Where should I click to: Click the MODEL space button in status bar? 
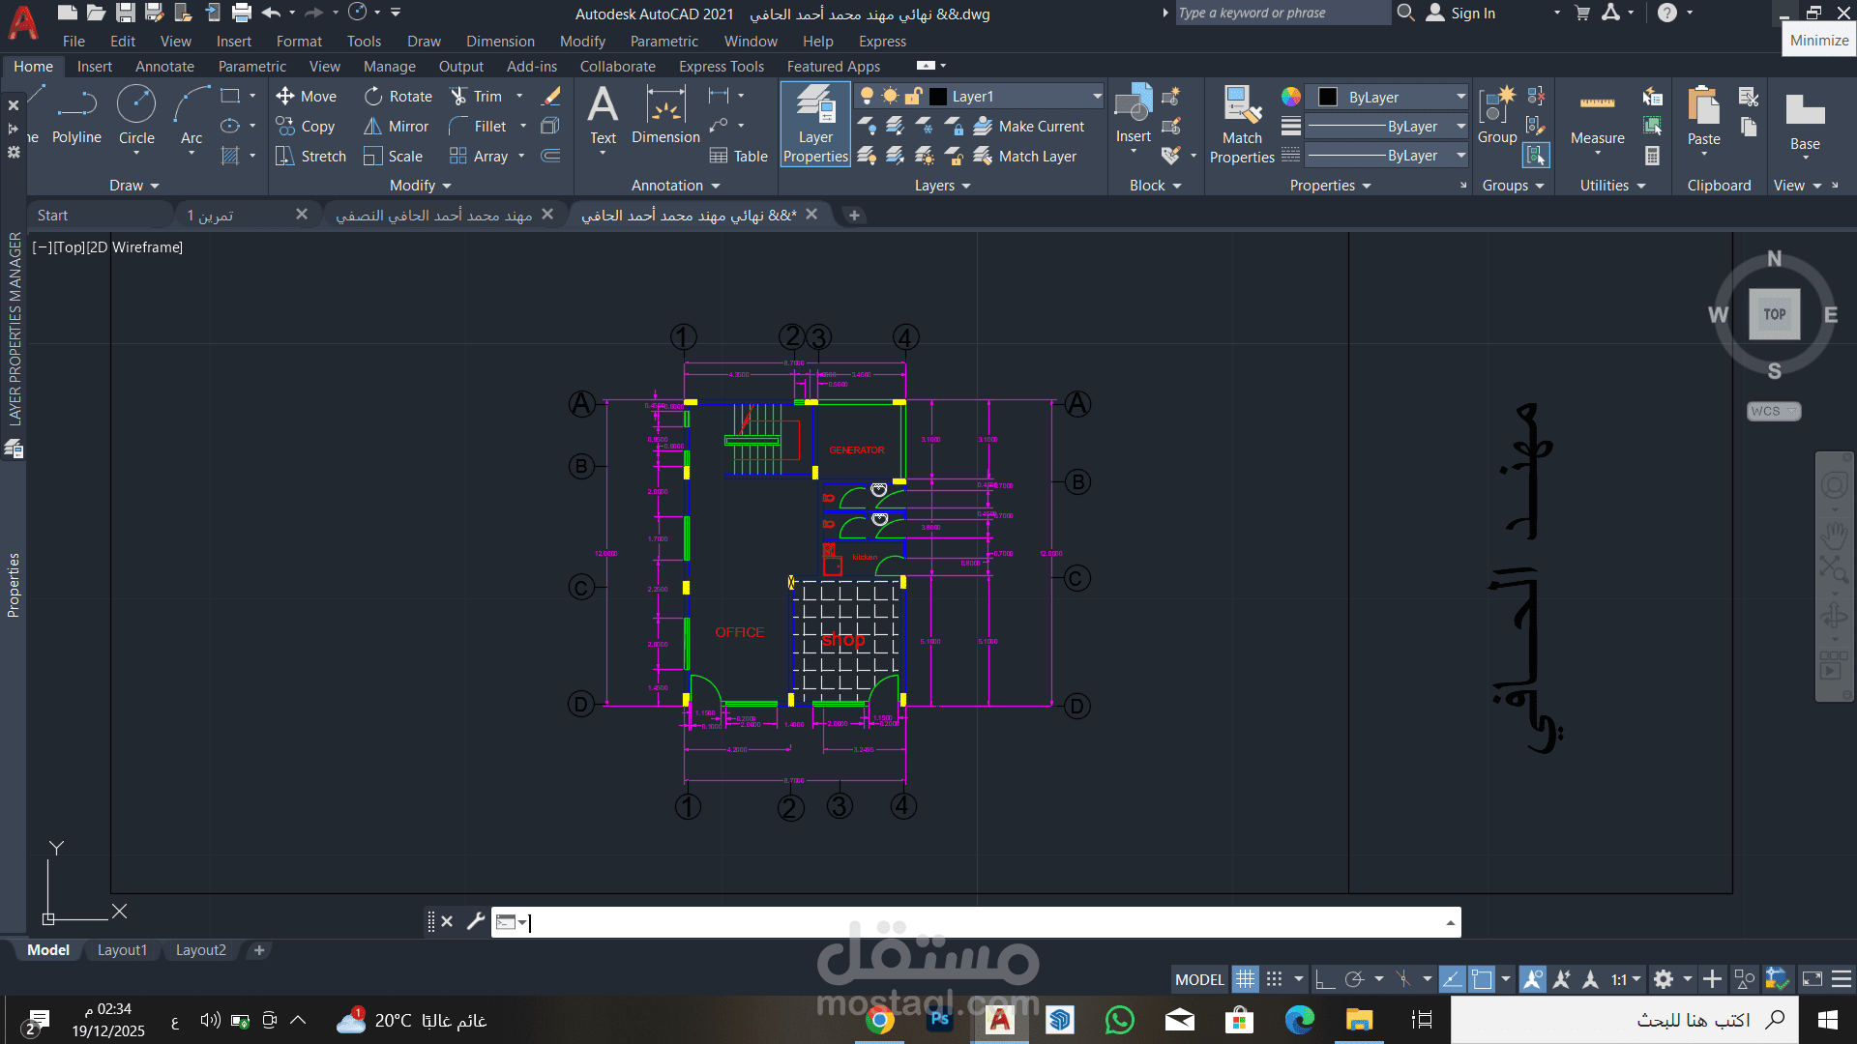pyautogui.click(x=1199, y=979)
